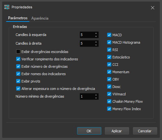162x140 pixels.
Task: Decrease Número mínimo de divergências with down arrow
Action: point(96,98)
